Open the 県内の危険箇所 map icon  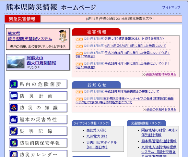pos(14,84)
